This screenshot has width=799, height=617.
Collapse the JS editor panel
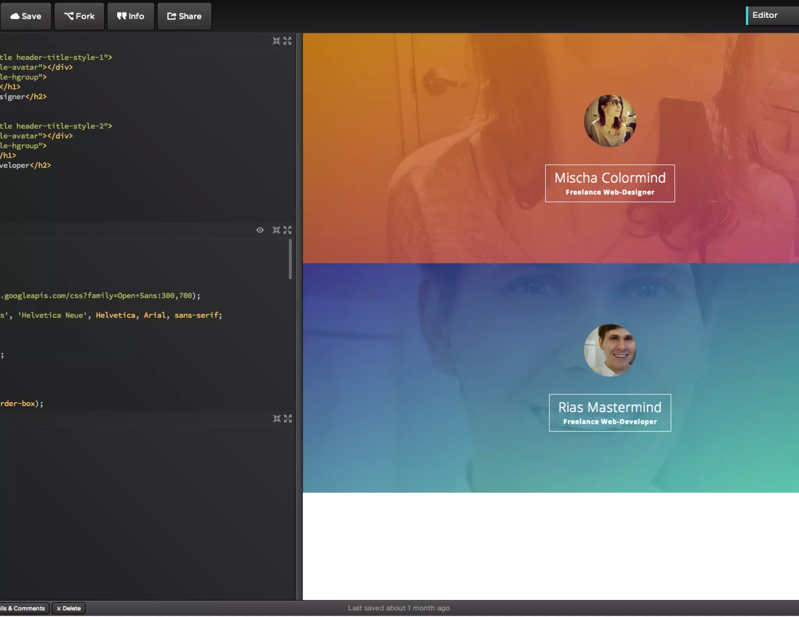point(277,418)
